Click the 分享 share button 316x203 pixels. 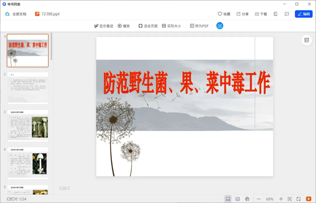243,14
